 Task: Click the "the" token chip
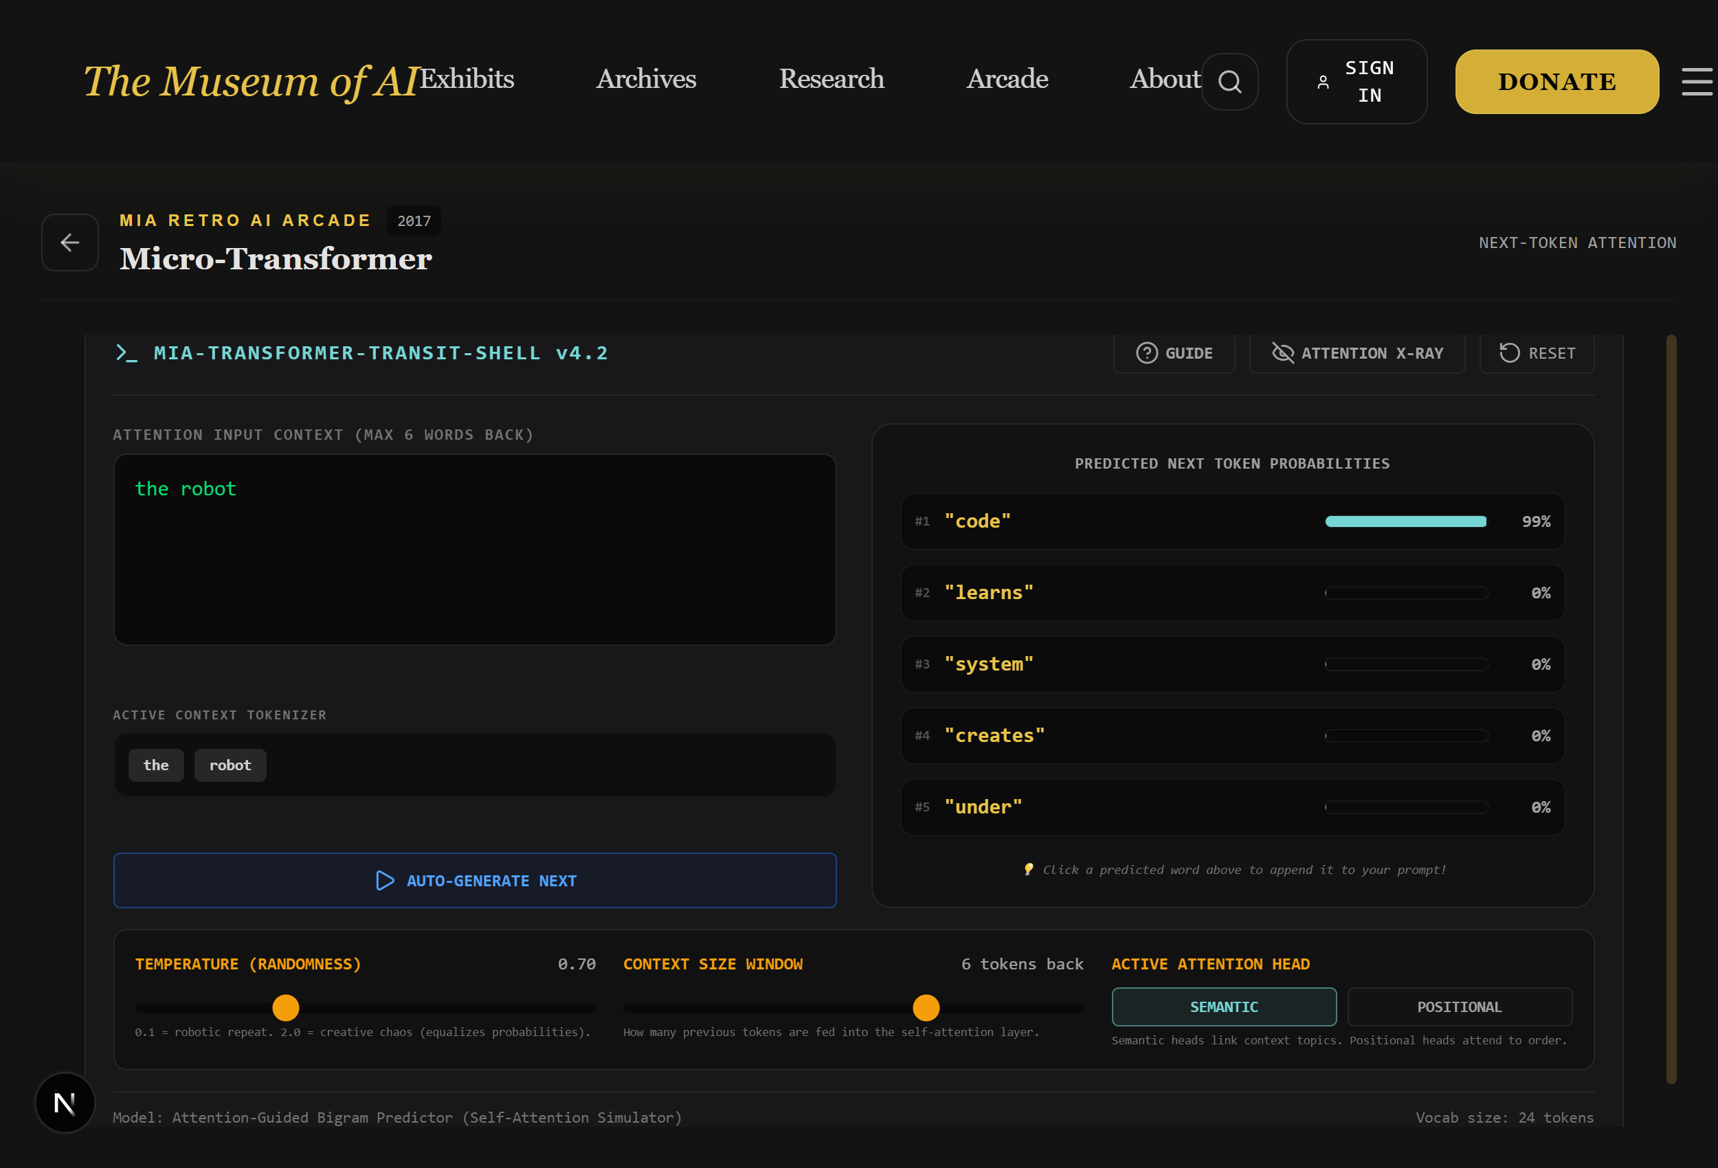click(156, 765)
